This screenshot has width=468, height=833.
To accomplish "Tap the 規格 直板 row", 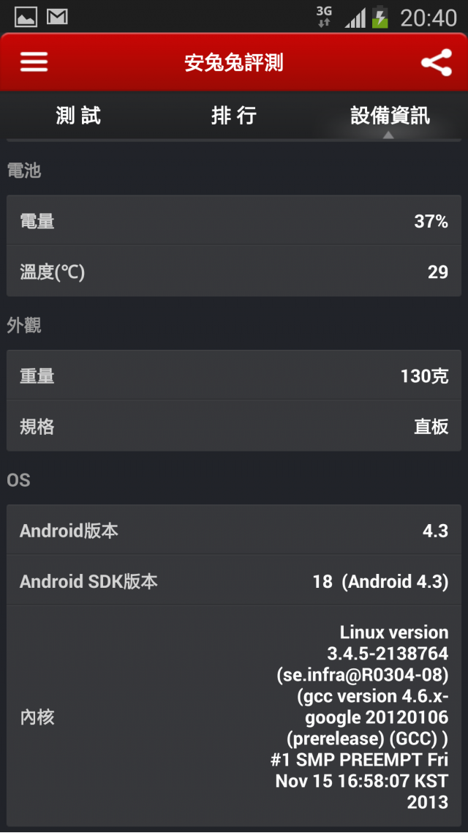I will [234, 426].
